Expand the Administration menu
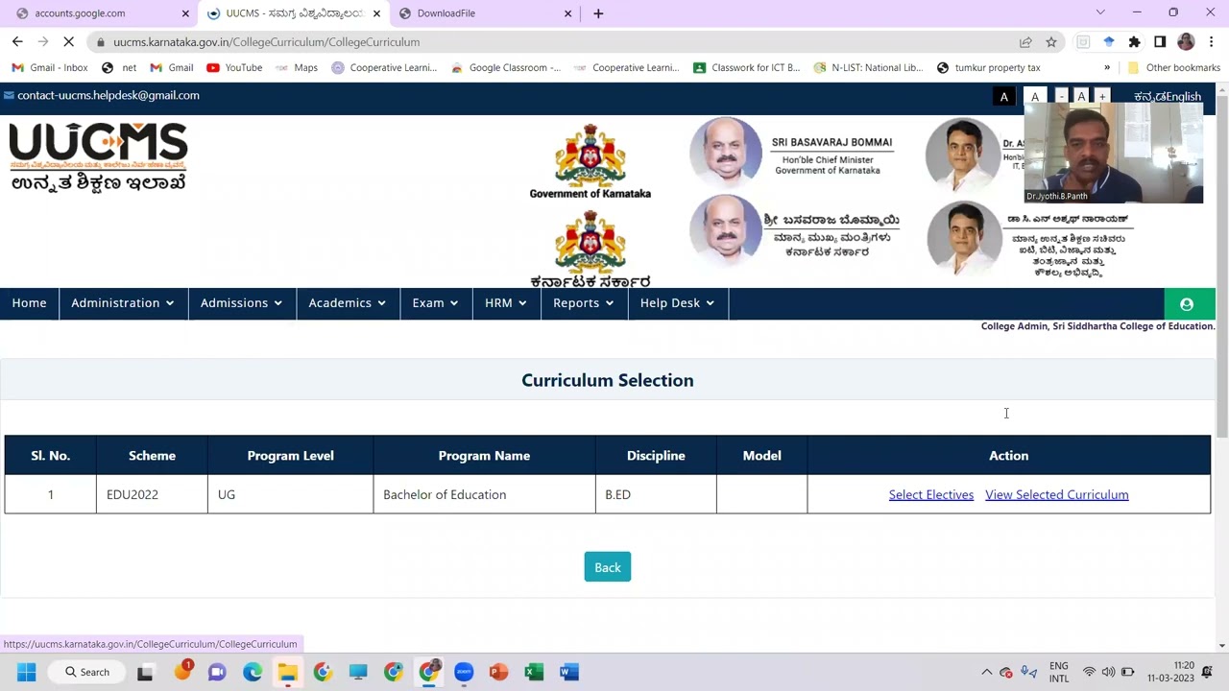This screenshot has height=691, width=1229. [x=123, y=303]
